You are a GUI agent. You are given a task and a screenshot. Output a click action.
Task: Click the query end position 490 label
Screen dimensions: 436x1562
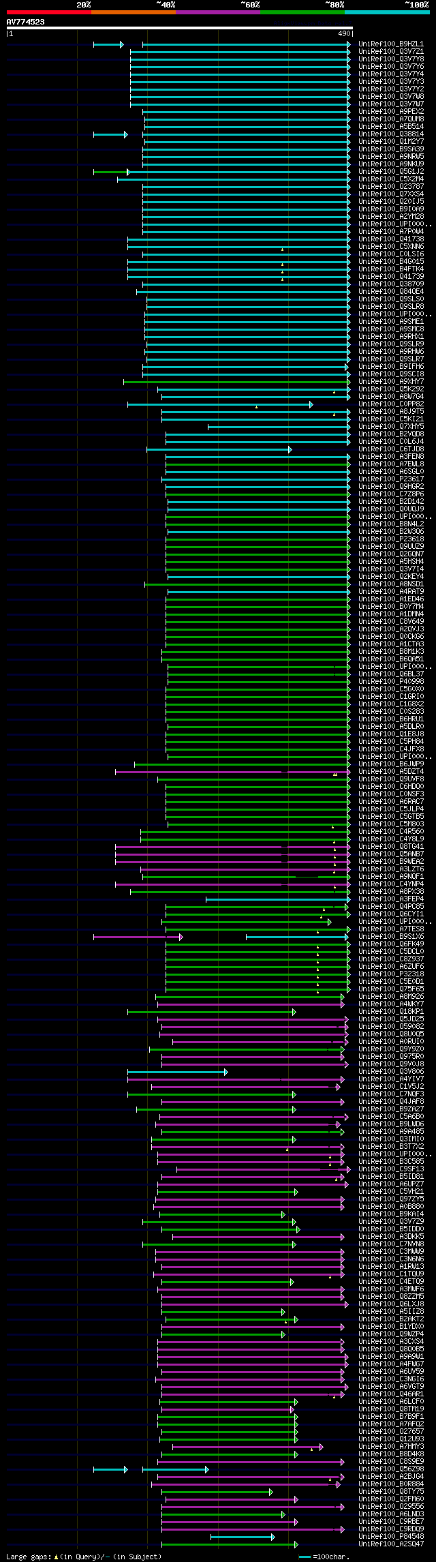[x=344, y=33]
